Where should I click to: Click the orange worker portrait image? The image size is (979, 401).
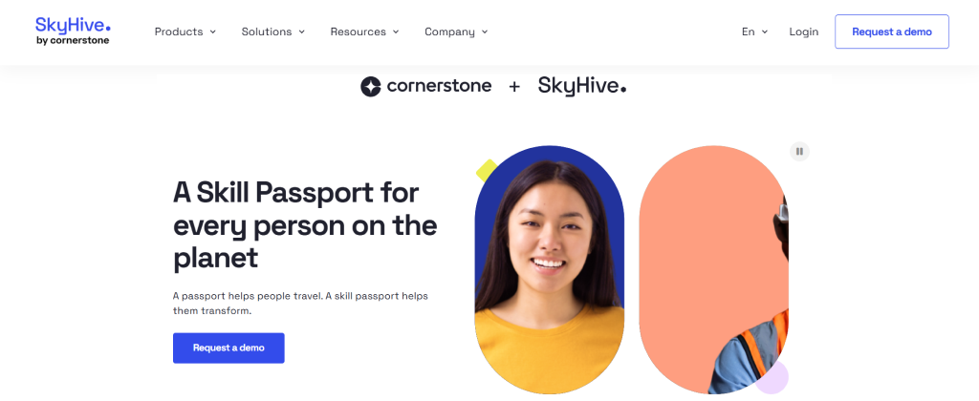(x=713, y=269)
